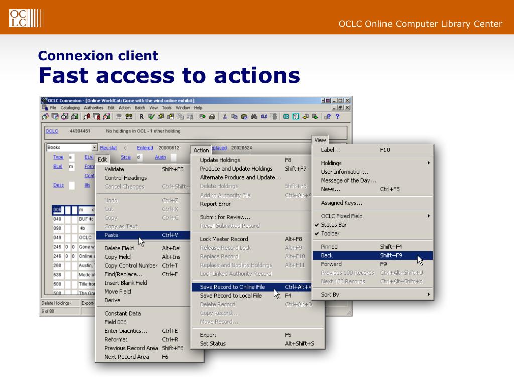Screen dimensions: 514x385
Task: Toggle the Toolbar option in View menu
Action: (x=372, y=234)
